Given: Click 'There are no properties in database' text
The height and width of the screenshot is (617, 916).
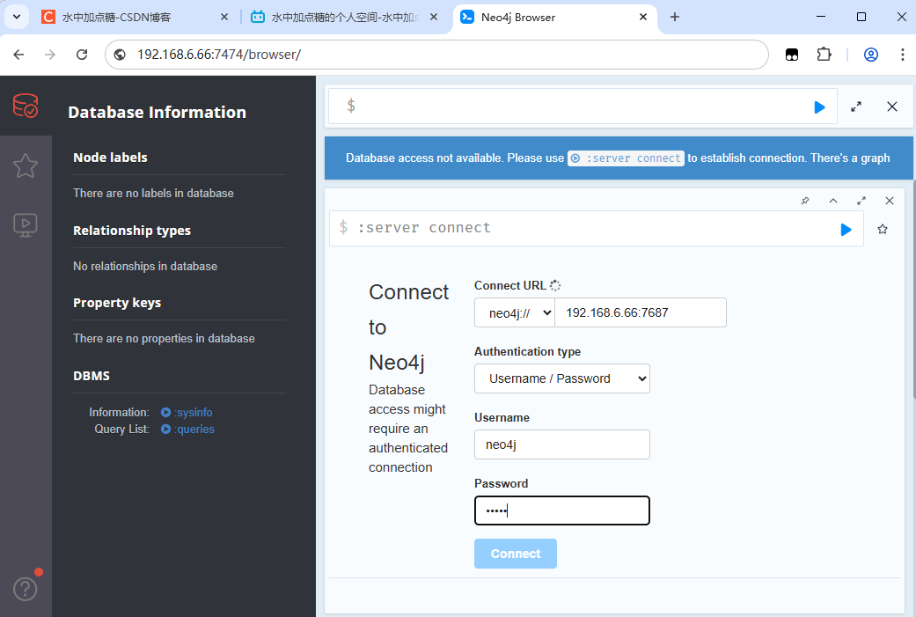Looking at the screenshot, I should pyautogui.click(x=164, y=339).
